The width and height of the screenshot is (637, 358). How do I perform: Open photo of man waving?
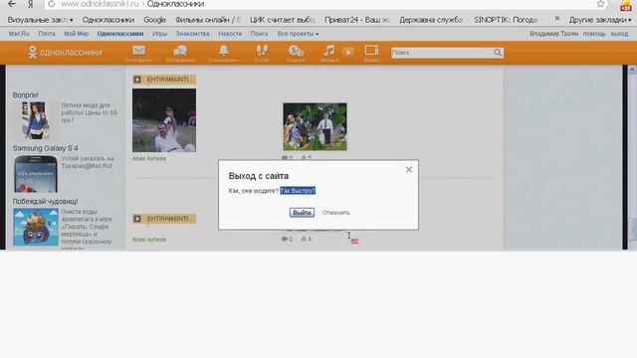coord(164,120)
